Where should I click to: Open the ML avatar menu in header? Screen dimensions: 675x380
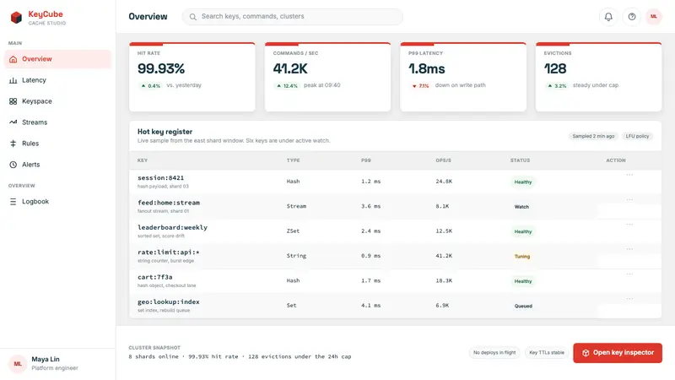coord(653,17)
